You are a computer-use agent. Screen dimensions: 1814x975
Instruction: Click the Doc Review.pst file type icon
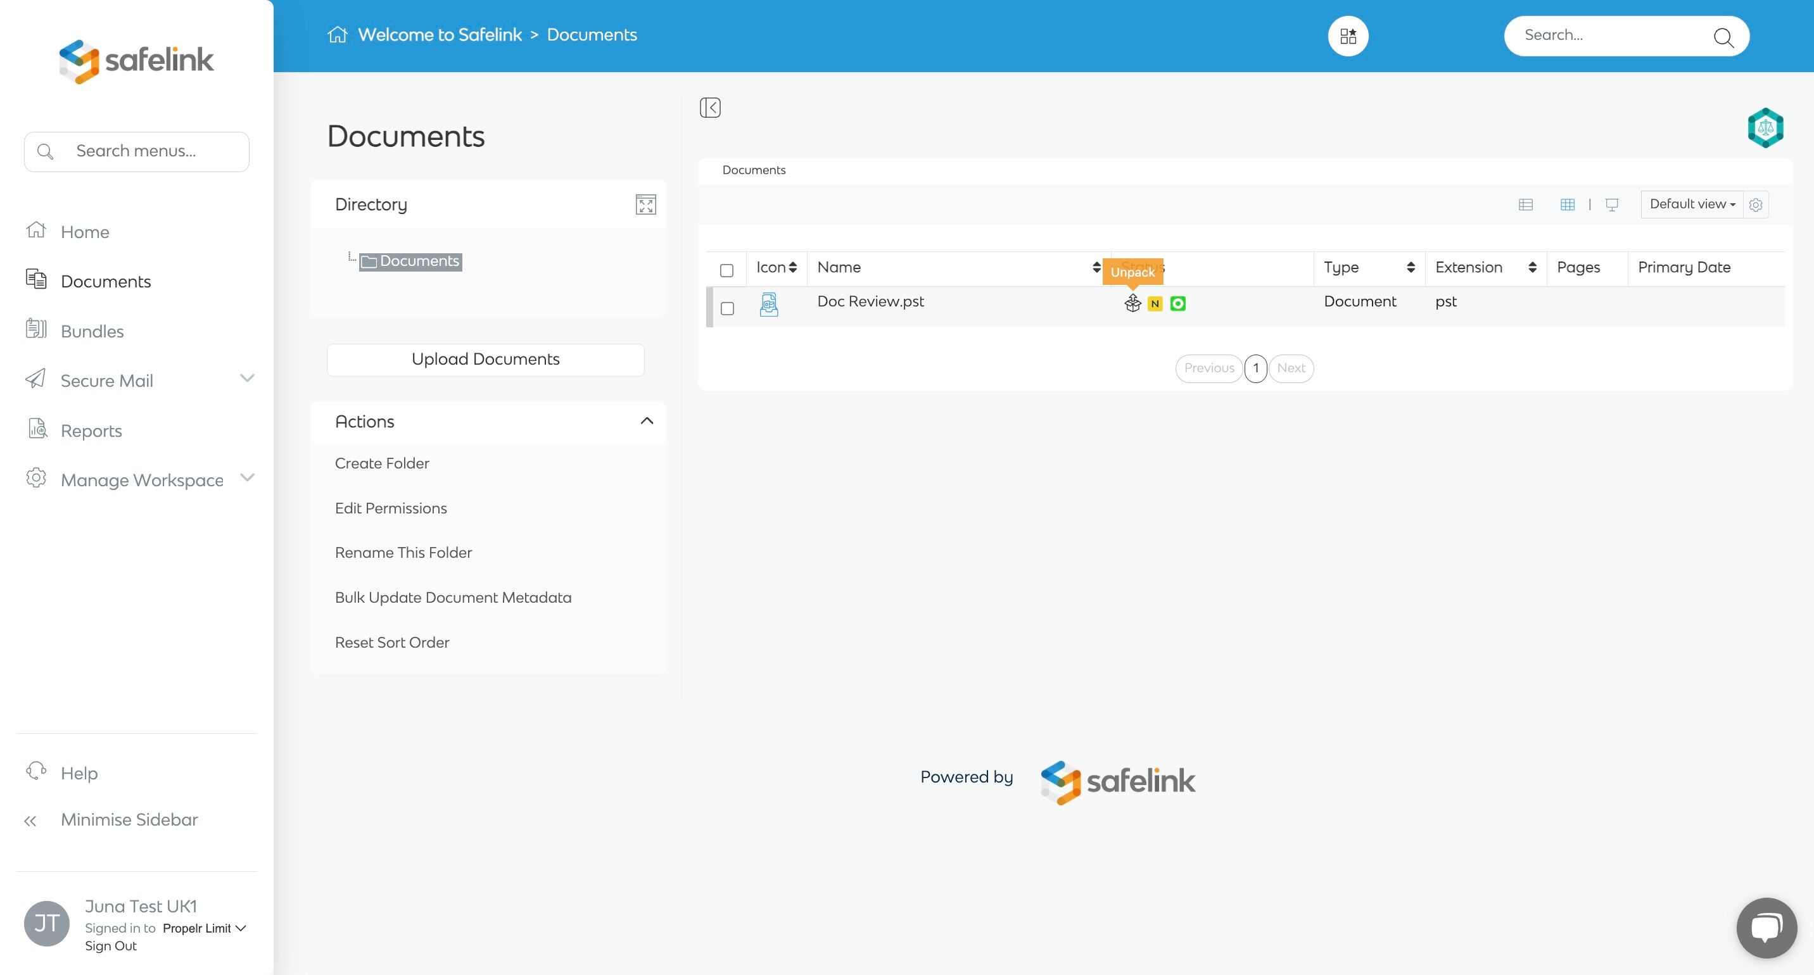pos(768,305)
